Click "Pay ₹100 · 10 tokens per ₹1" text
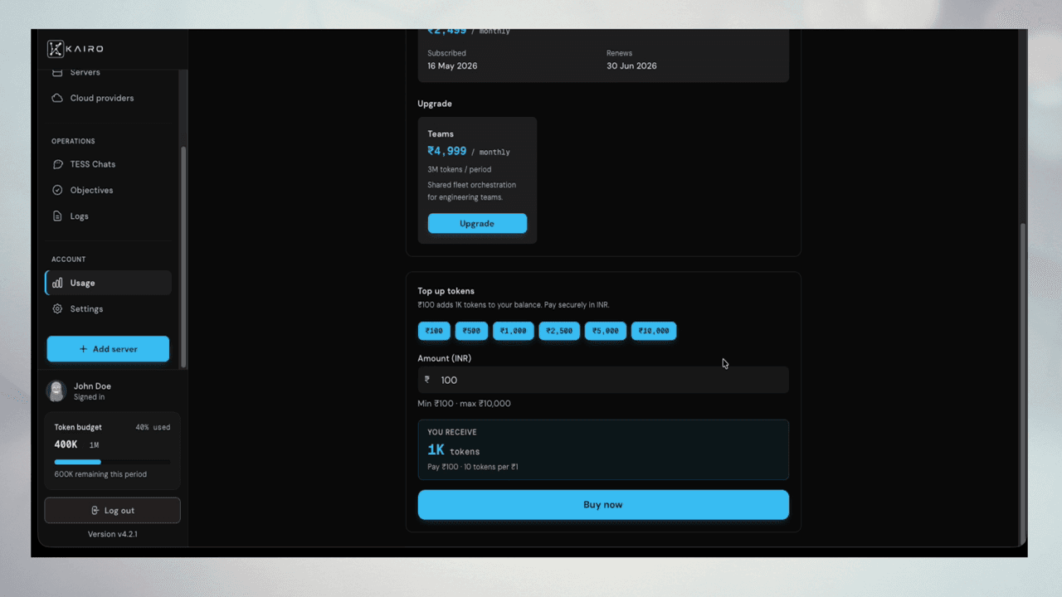Screen dimensions: 1062x597 pos(473,467)
